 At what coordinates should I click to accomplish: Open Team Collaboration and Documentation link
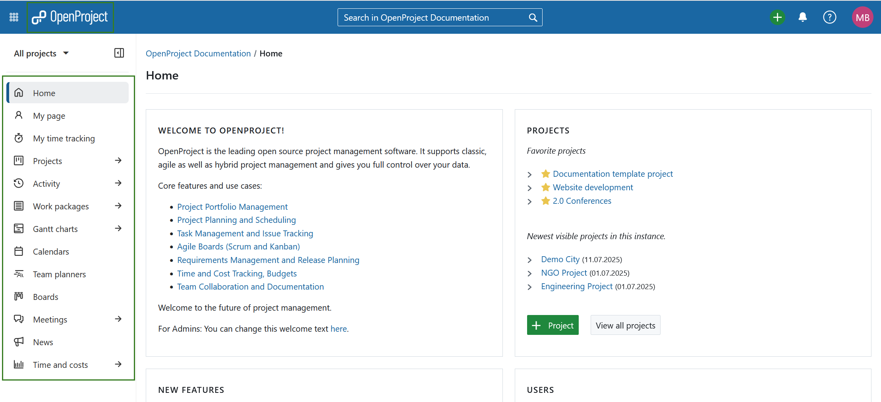tap(250, 286)
